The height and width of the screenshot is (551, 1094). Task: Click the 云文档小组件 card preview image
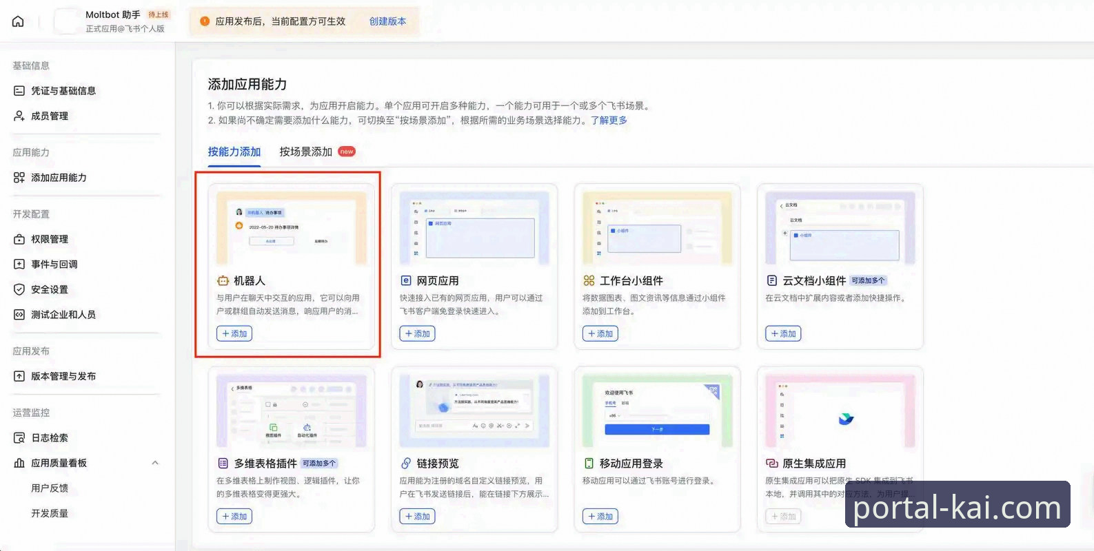tap(840, 228)
